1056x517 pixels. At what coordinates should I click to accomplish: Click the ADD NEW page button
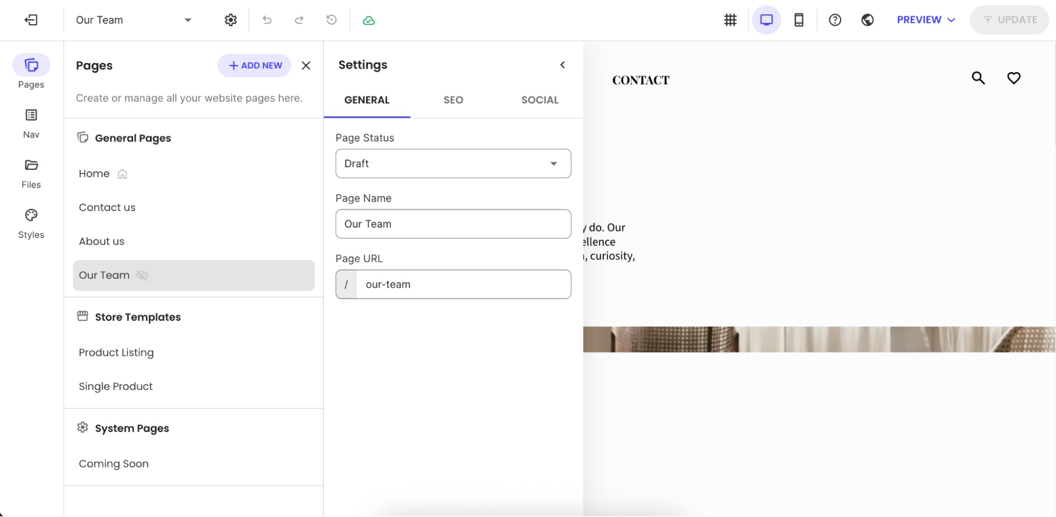[x=255, y=65]
